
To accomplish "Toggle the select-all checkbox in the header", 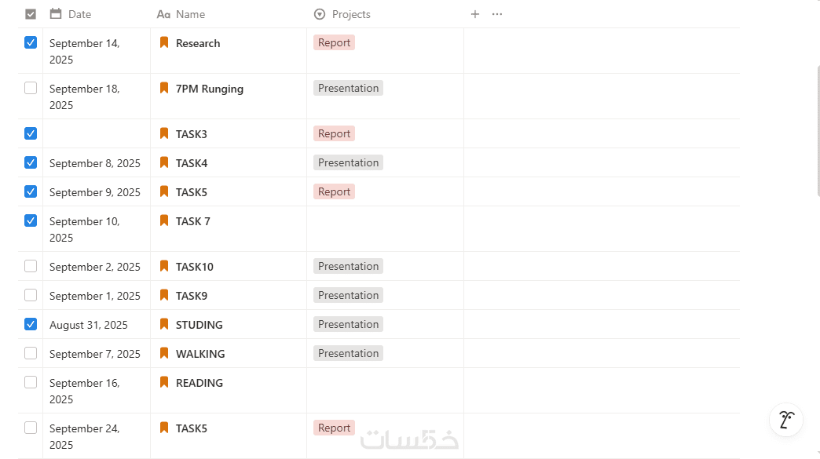I will [x=31, y=14].
